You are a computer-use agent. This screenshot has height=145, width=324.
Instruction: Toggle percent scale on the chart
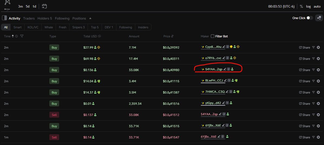coord(301,6)
